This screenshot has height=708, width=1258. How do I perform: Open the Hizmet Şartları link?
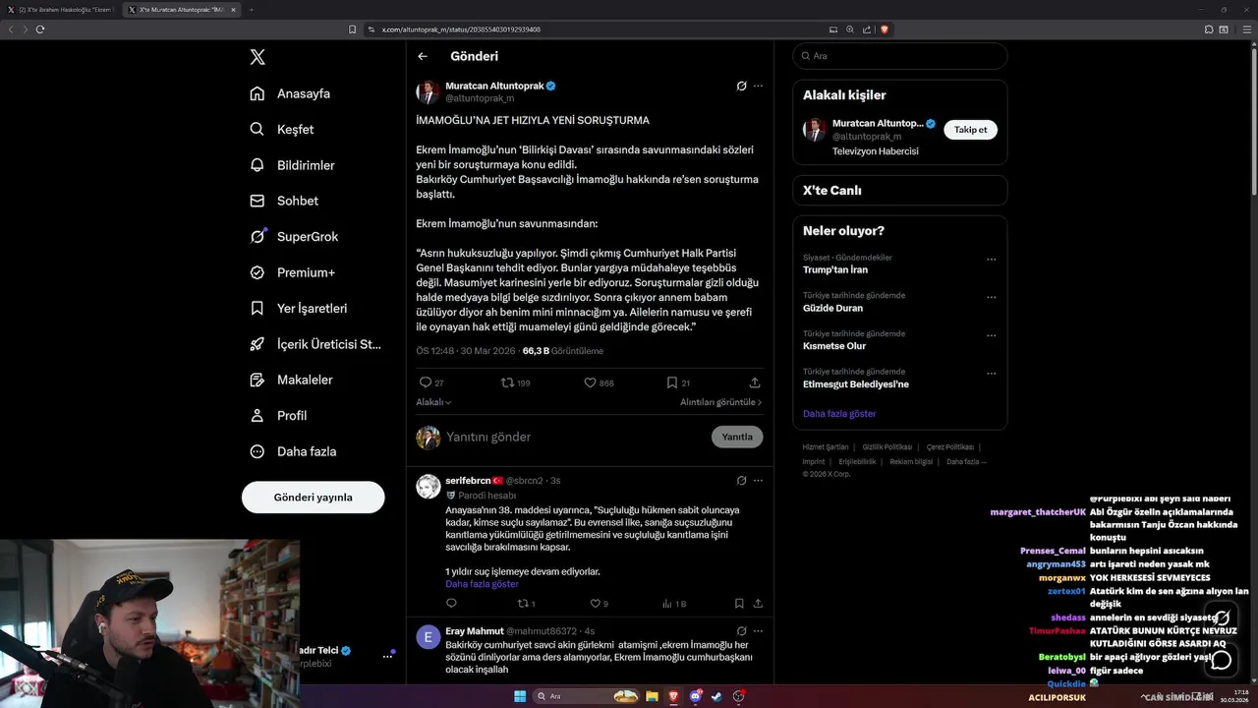826,446
